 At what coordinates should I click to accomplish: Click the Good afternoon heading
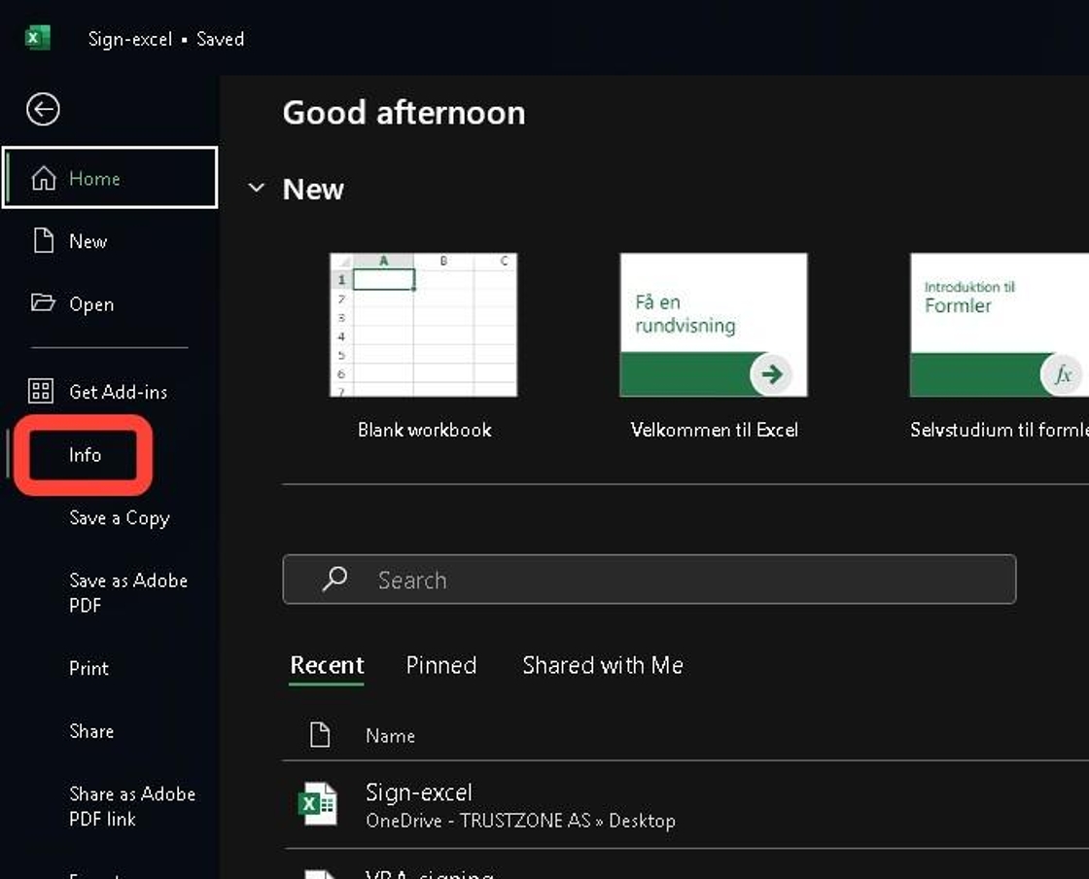tap(404, 113)
